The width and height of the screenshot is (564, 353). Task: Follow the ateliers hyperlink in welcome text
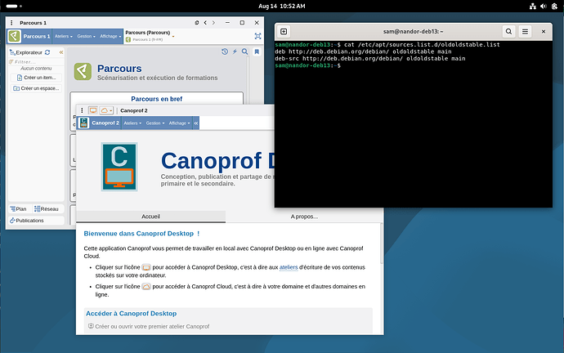[289, 267]
